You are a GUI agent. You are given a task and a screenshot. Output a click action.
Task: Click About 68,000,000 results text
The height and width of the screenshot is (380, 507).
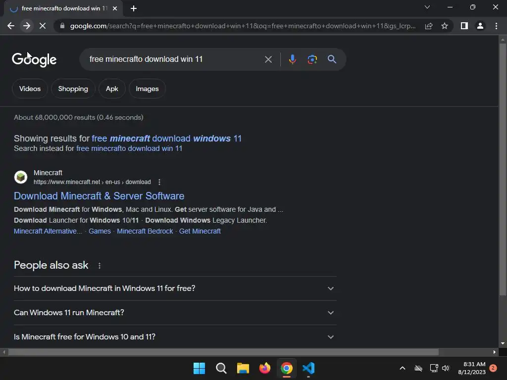tap(79, 117)
